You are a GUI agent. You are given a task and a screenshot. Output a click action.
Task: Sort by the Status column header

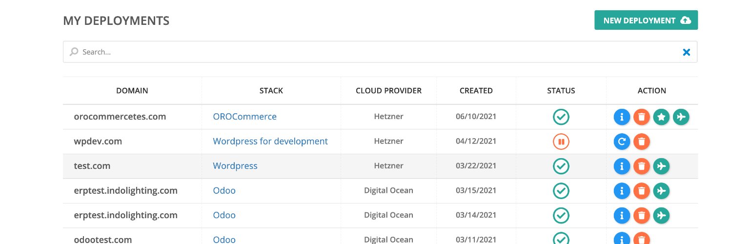point(561,91)
